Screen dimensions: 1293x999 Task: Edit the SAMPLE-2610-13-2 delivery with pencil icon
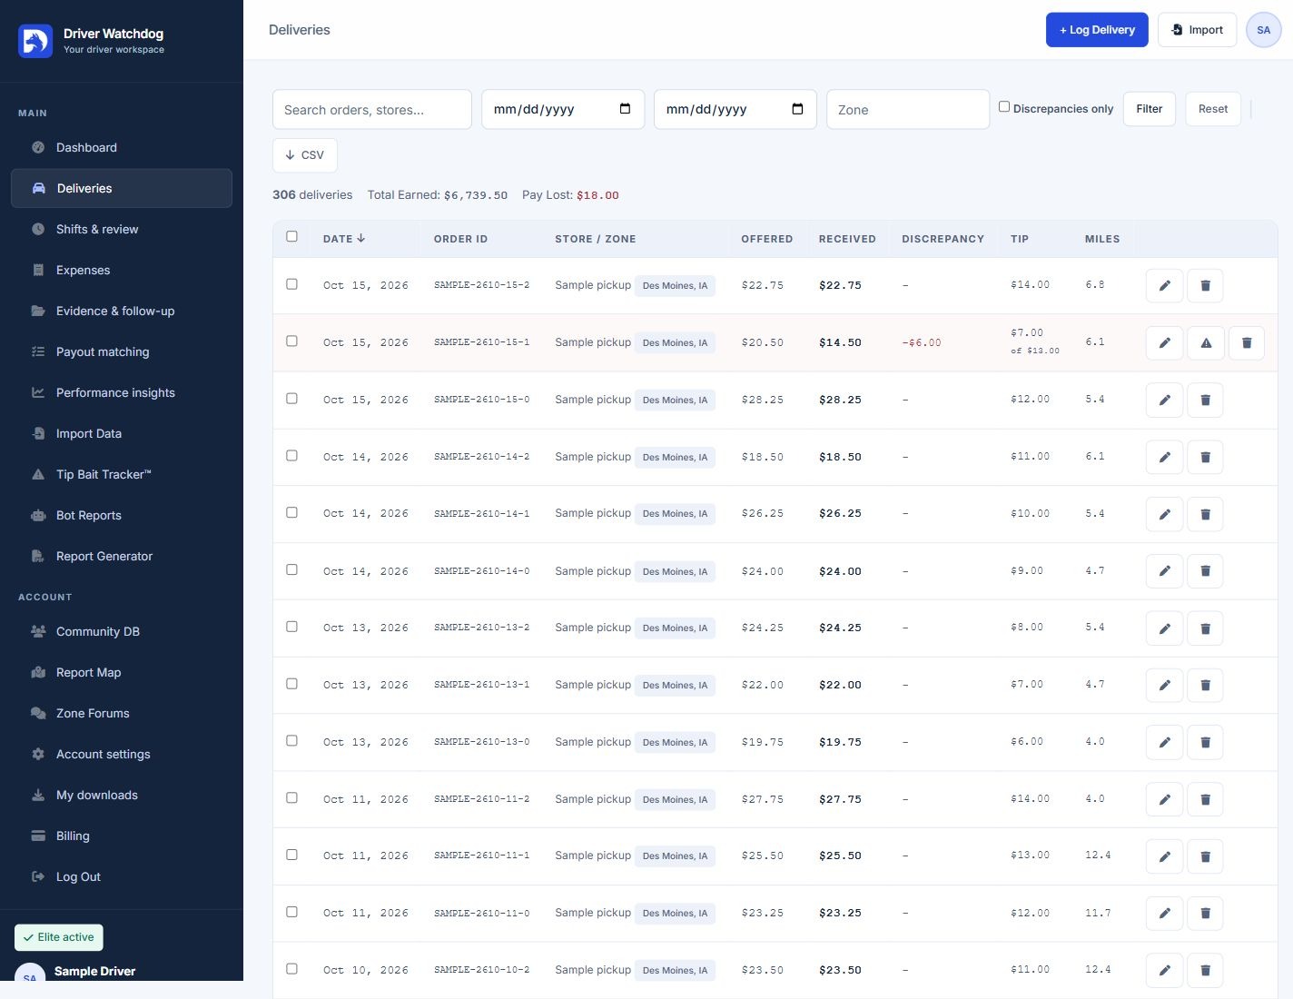click(x=1164, y=628)
